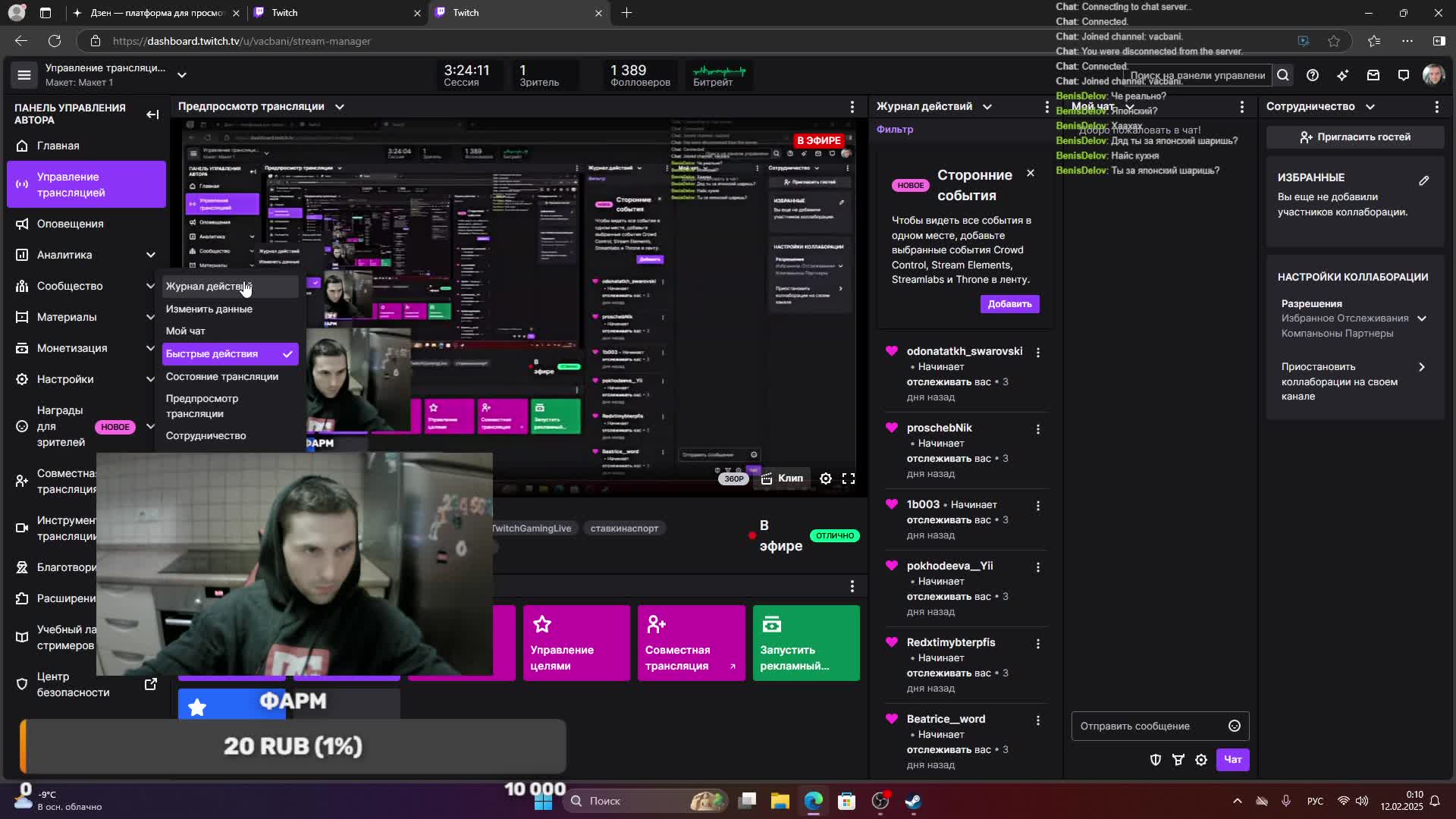
Task: Collapse the creator dashboard sidebar arrow
Action: coord(152,115)
